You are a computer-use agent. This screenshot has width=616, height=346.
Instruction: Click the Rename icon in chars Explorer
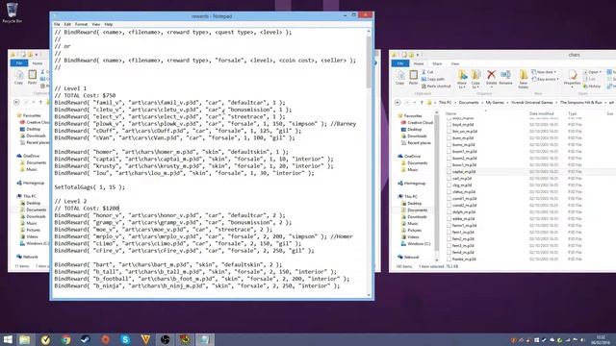[x=505, y=78]
